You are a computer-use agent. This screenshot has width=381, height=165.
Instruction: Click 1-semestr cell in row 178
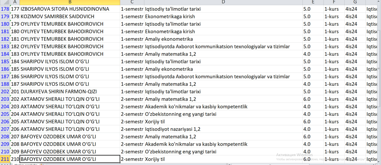coord(132,9)
